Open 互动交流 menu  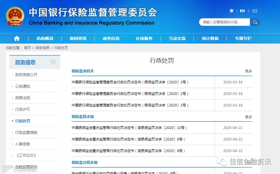pyautogui.click(x=177, y=38)
